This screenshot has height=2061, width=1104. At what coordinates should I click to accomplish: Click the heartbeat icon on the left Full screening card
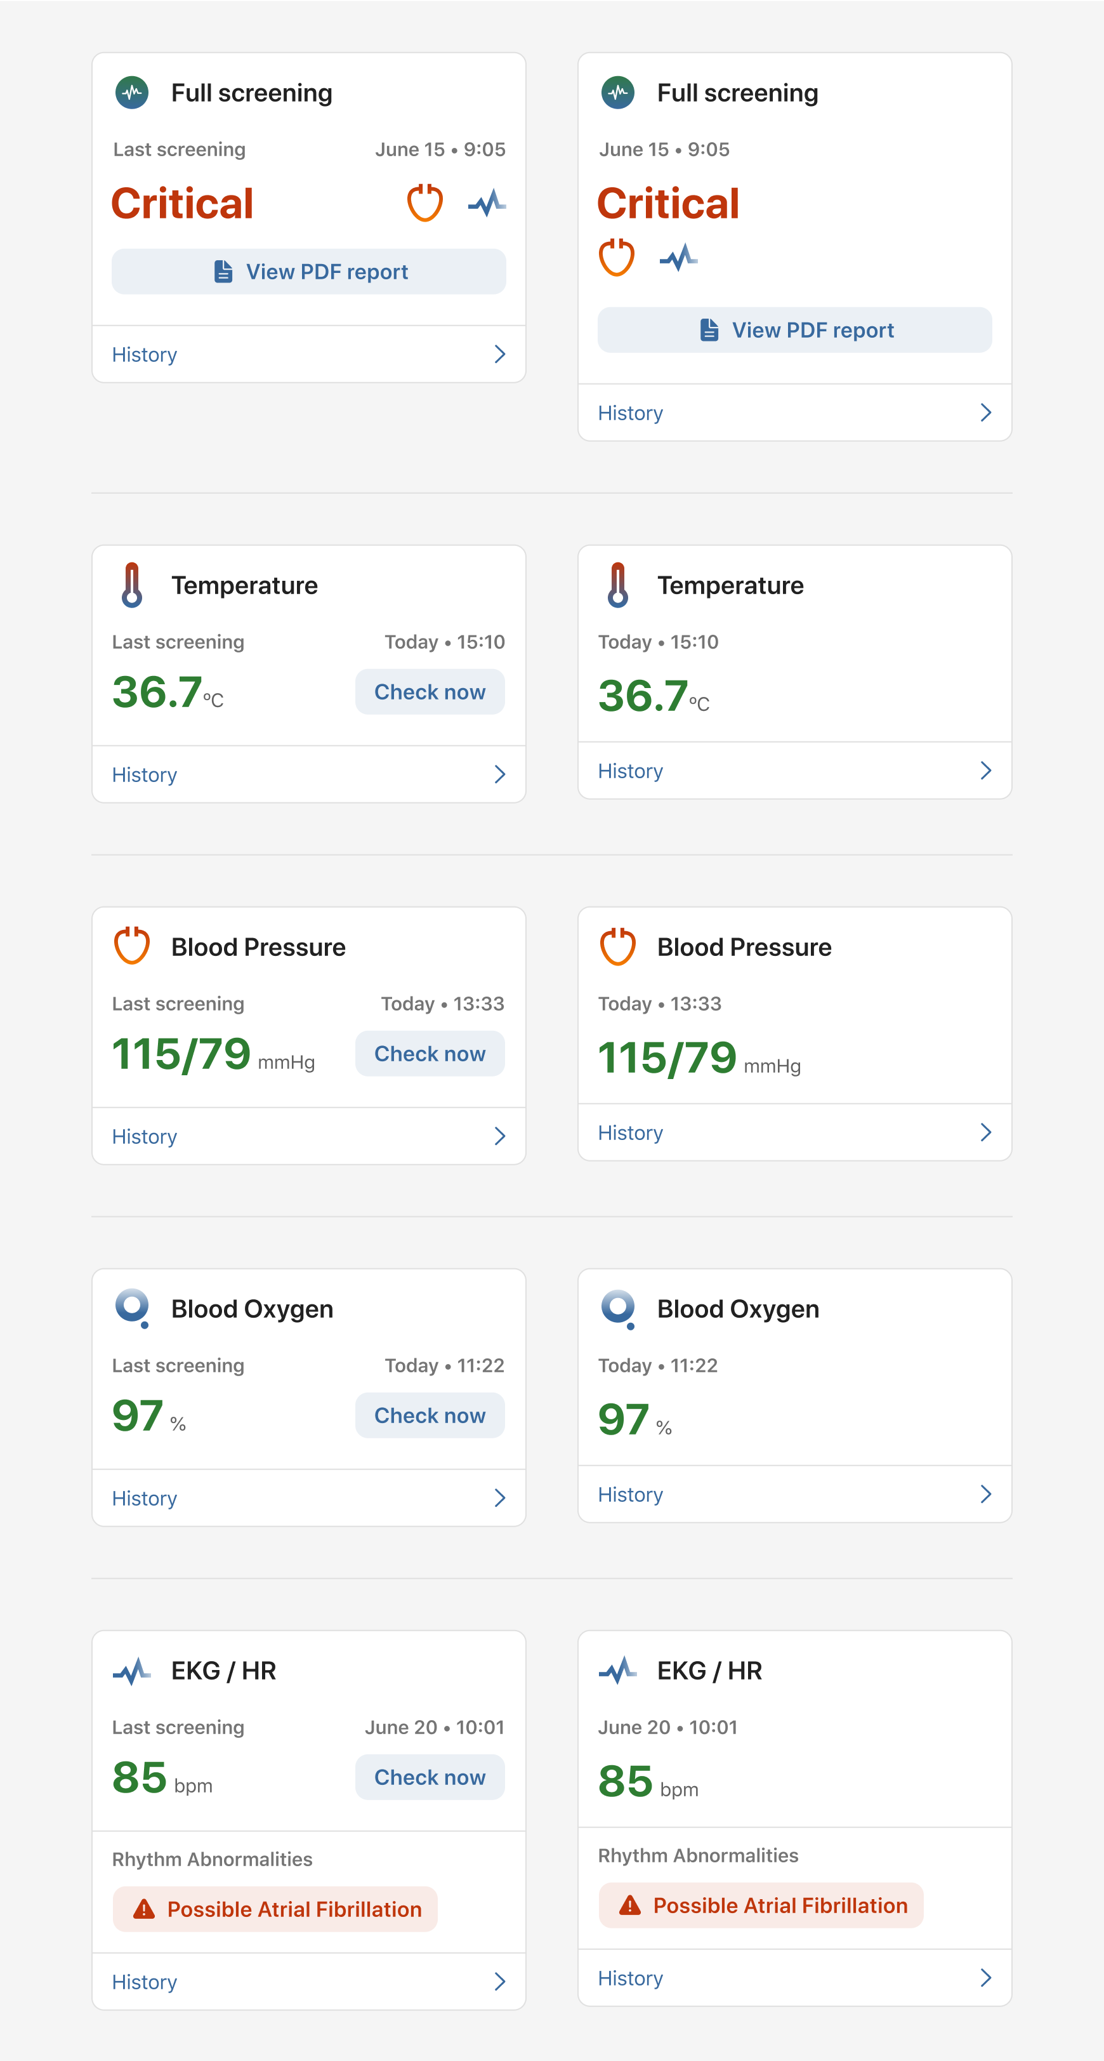132,93
